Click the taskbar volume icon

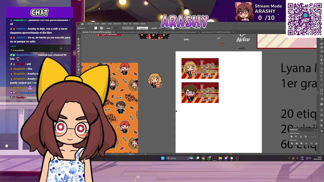click(x=310, y=158)
